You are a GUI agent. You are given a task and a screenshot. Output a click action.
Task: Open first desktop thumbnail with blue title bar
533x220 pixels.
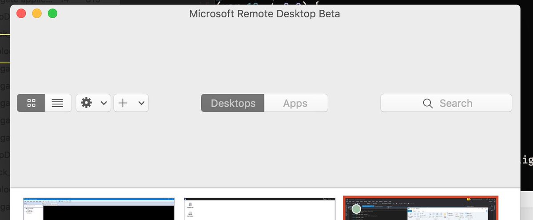pos(99,209)
